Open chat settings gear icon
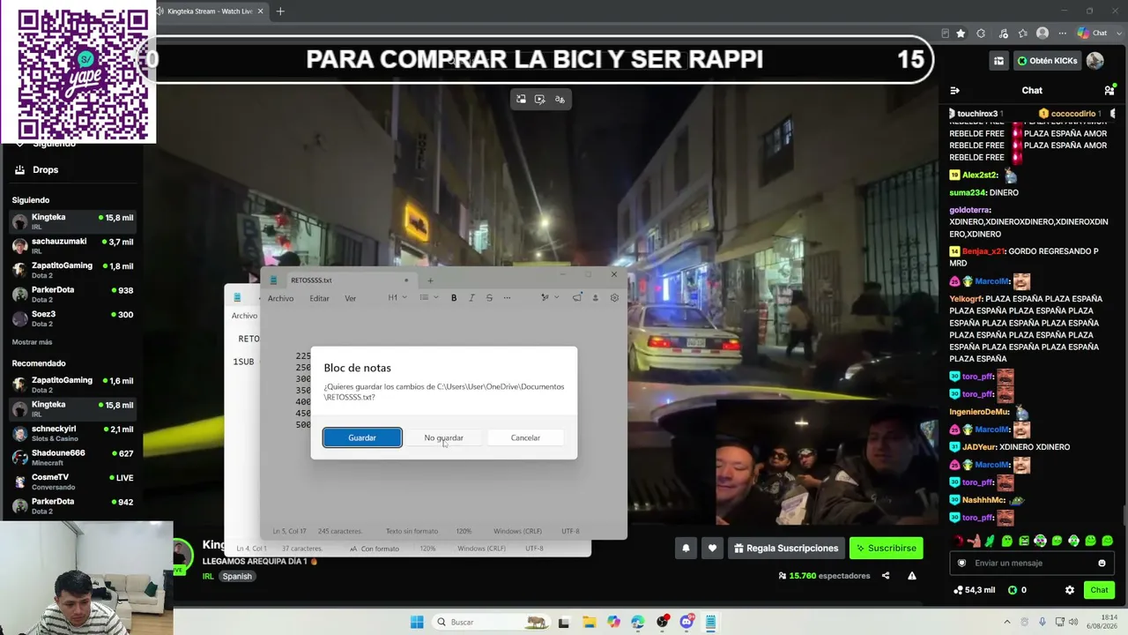 pyautogui.click(x=1070, y=590)
